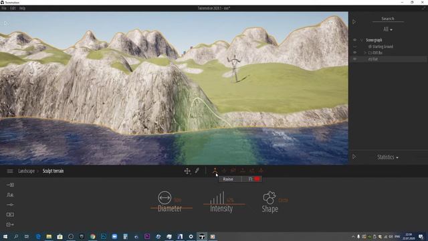
Task: Click the Sculpt terrain breadcrumb
Action: [x=53, y=171]
